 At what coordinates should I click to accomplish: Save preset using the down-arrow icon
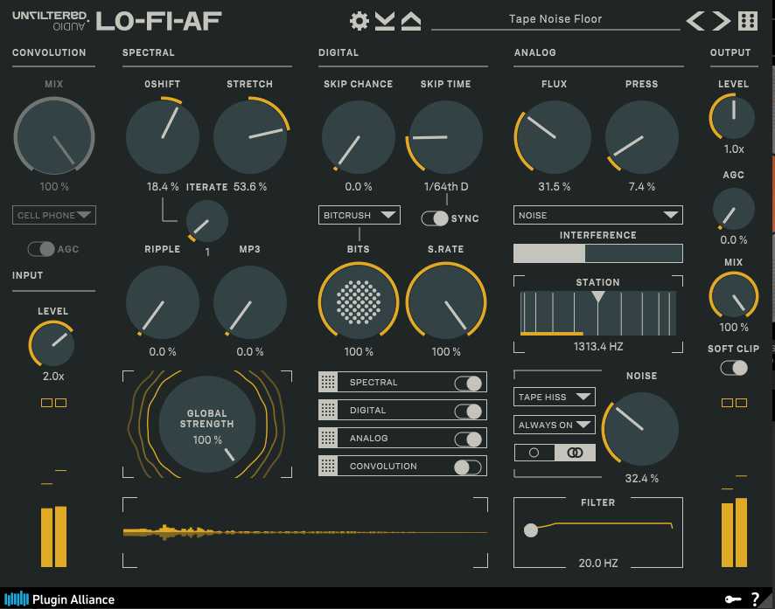[383, 19]
